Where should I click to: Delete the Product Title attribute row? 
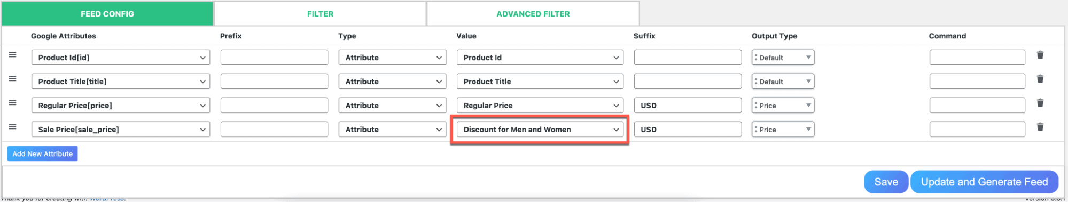click(1040, 79)
